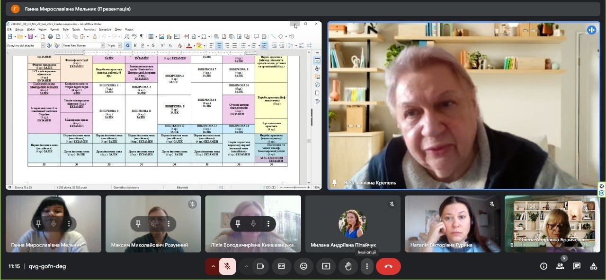Image resolution: width=606 pixels, height=280 pixels.
Task: Send an emoji reaction
Action: pyautogui.click(x=303, y=266)
